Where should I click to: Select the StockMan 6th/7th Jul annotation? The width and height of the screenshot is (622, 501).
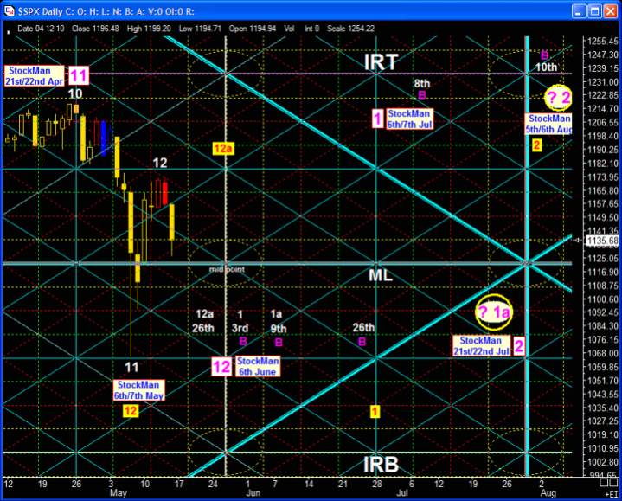coord(410,119)
